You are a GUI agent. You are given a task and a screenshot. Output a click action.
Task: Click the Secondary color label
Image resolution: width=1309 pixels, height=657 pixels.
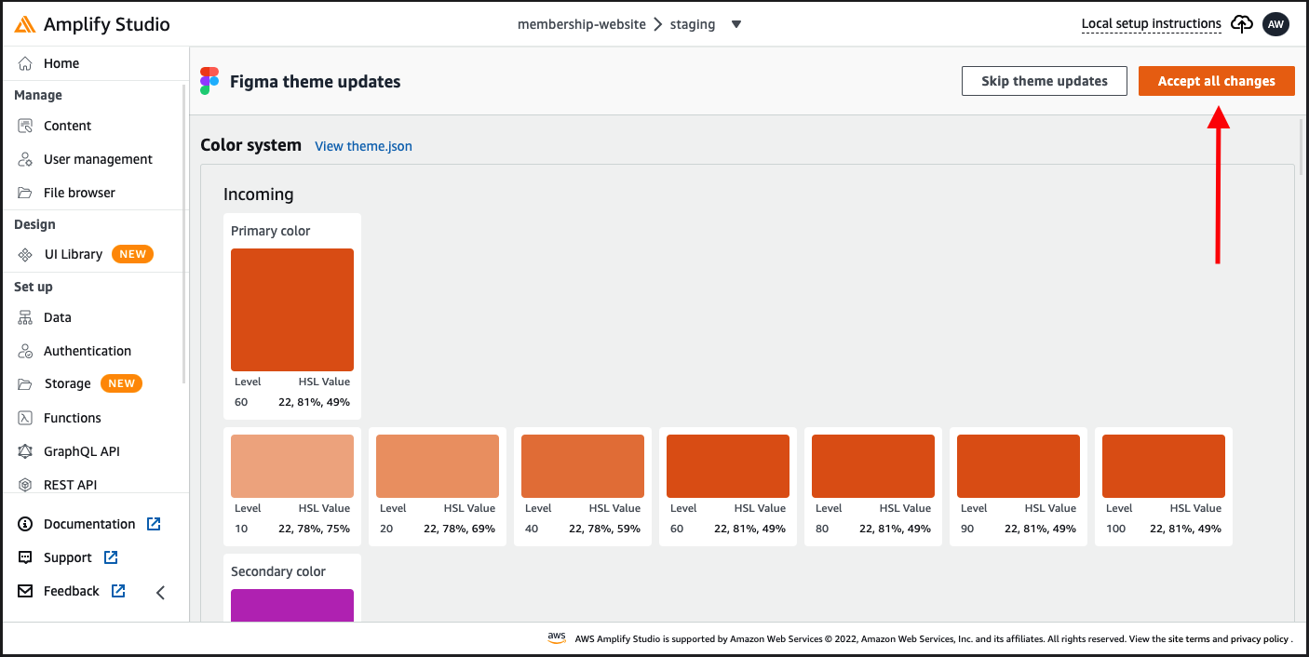(x=278, y=571)
